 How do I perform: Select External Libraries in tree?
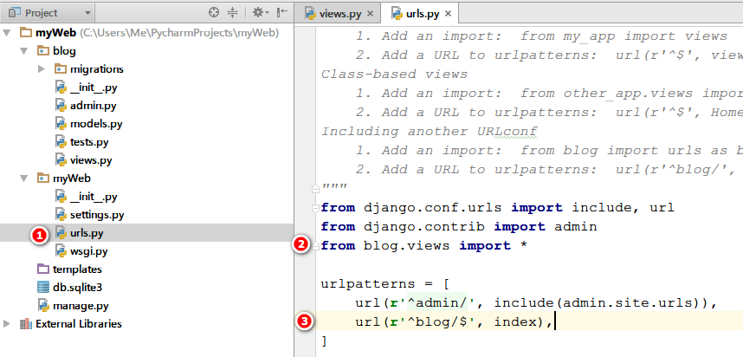coord(79,324)
